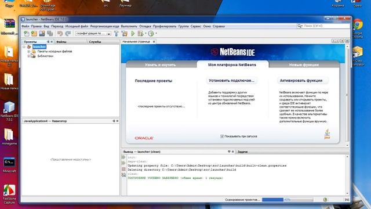This screenshot has width=371, height=209.
Task: Open the Файл menu
Action: click(26, 26)
